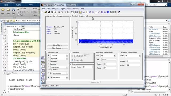Open Set Quantization Parameters sidebar panel
The width and height of the screenshot is (171, 96).
click(43, 66)
